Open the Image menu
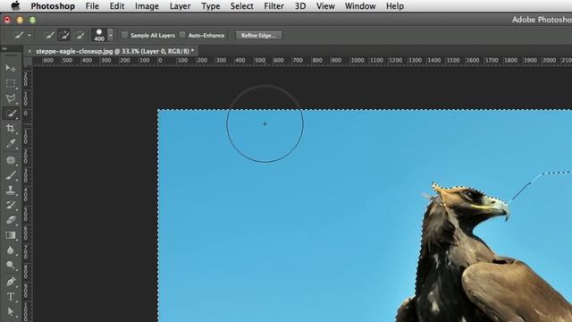Screen dimensions: 572x322 coord(147,6)
